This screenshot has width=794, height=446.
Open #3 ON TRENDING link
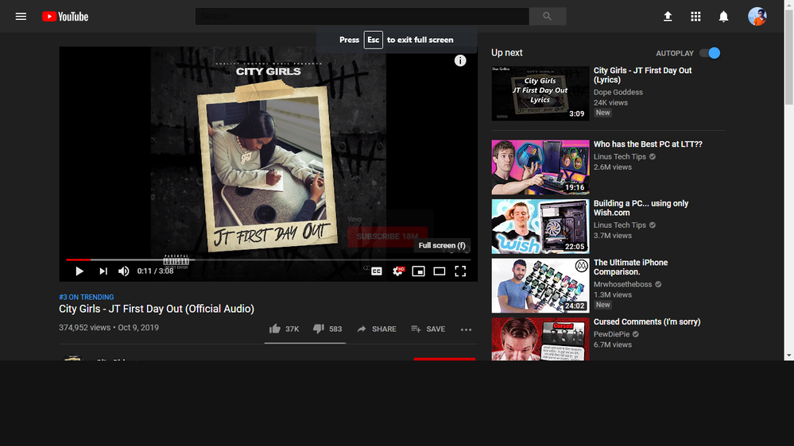click(86, 298)
